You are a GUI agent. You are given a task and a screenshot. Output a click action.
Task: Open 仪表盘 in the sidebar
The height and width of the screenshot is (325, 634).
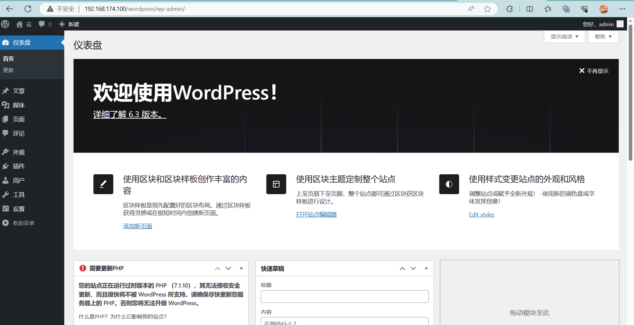click(32, 43)
